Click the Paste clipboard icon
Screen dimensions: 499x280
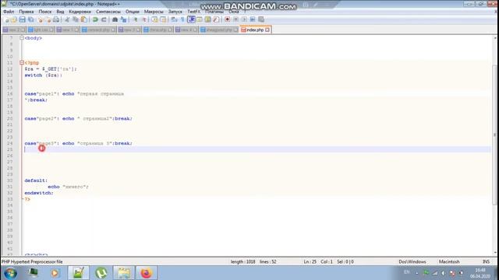pos(84,19)
